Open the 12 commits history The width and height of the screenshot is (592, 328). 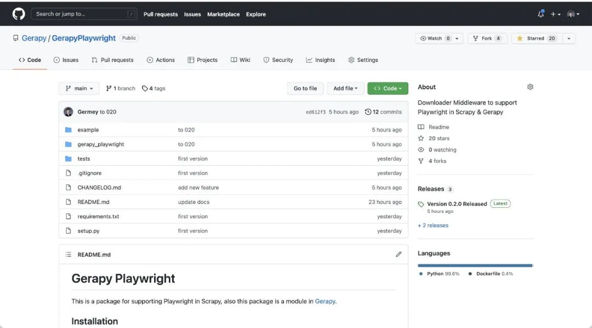(x=383, y=112)
